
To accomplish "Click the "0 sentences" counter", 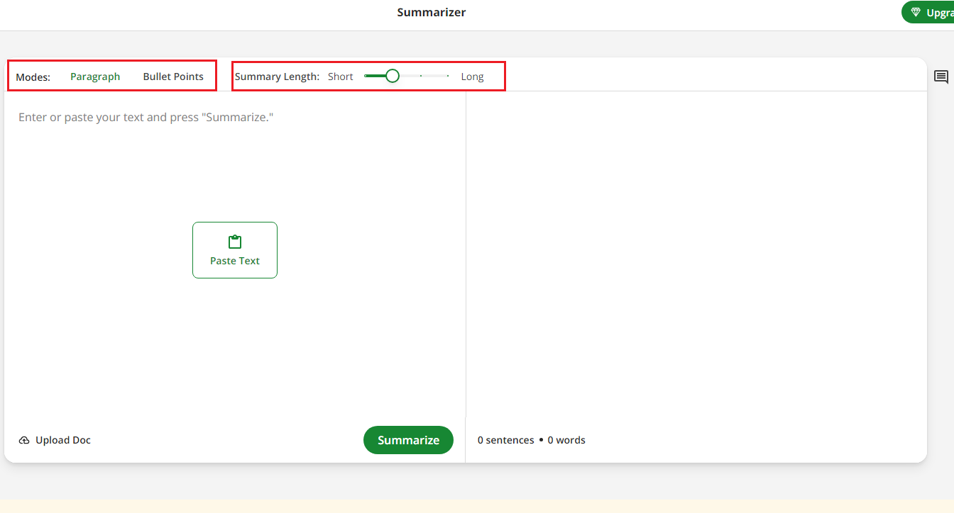I will point(505,440).
